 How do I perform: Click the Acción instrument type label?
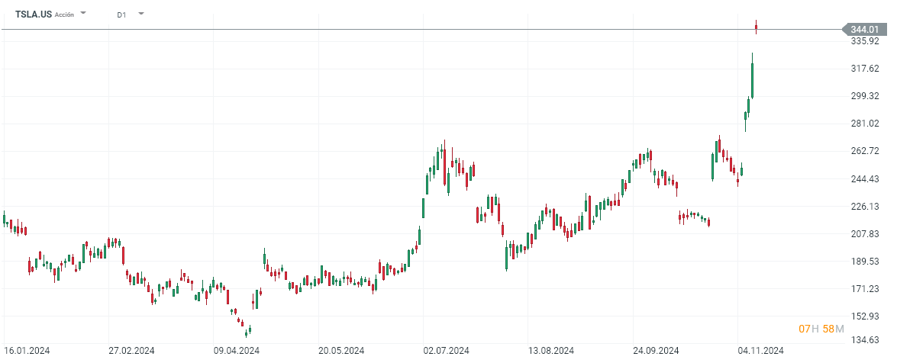pyautogui.click(x=65, y=14)
